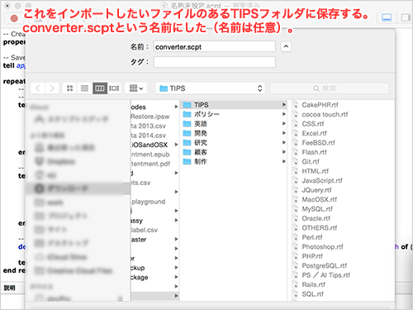Open the TIPS folder location popup
The height and width of the screenshot is (310, 413).
[210, 88]
